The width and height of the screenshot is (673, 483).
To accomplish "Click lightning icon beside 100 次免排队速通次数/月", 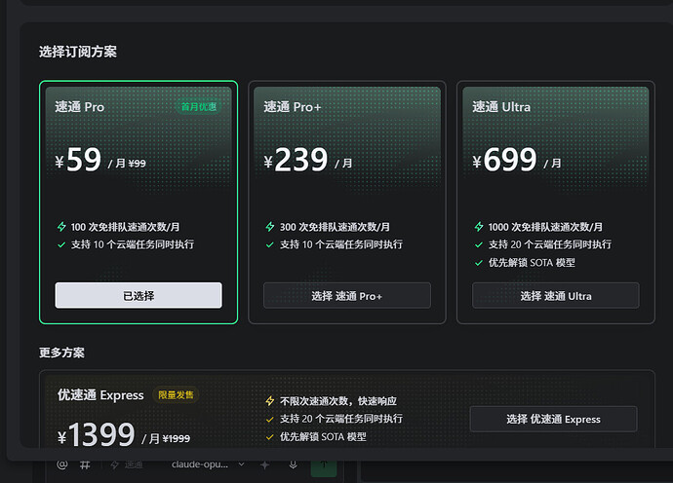I will click(x=61, y=226).
